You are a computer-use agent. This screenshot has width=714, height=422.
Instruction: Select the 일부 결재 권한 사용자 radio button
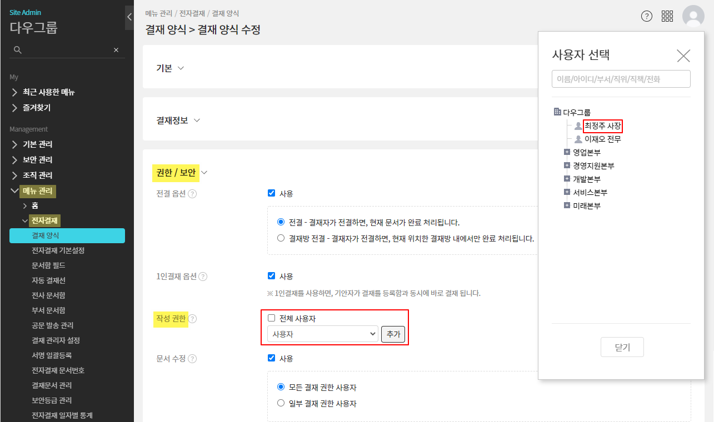[x=281, y=404]
